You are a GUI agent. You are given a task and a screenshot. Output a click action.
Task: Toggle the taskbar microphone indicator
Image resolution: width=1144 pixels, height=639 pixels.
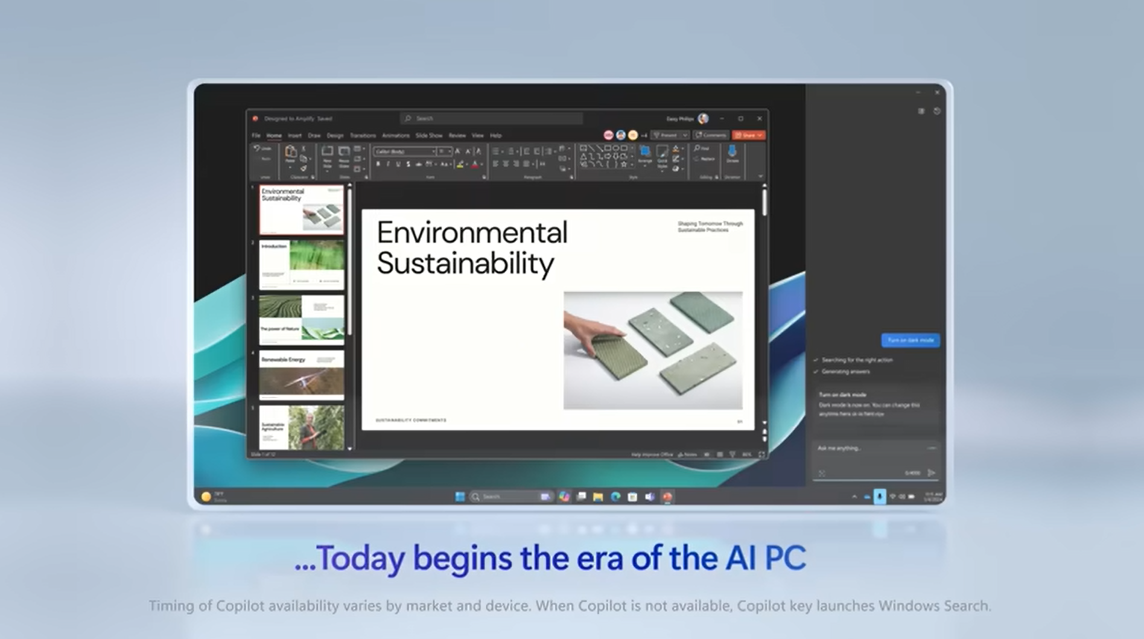click(x=879, y=497)
